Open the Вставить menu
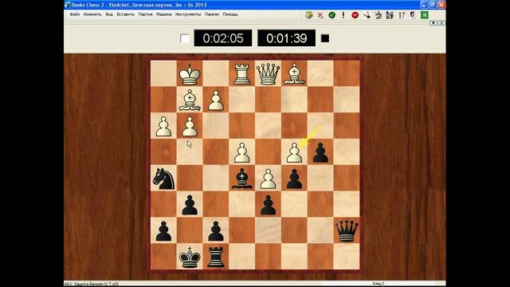The width and height of the screenshot is (510, 287). [126, 14]
